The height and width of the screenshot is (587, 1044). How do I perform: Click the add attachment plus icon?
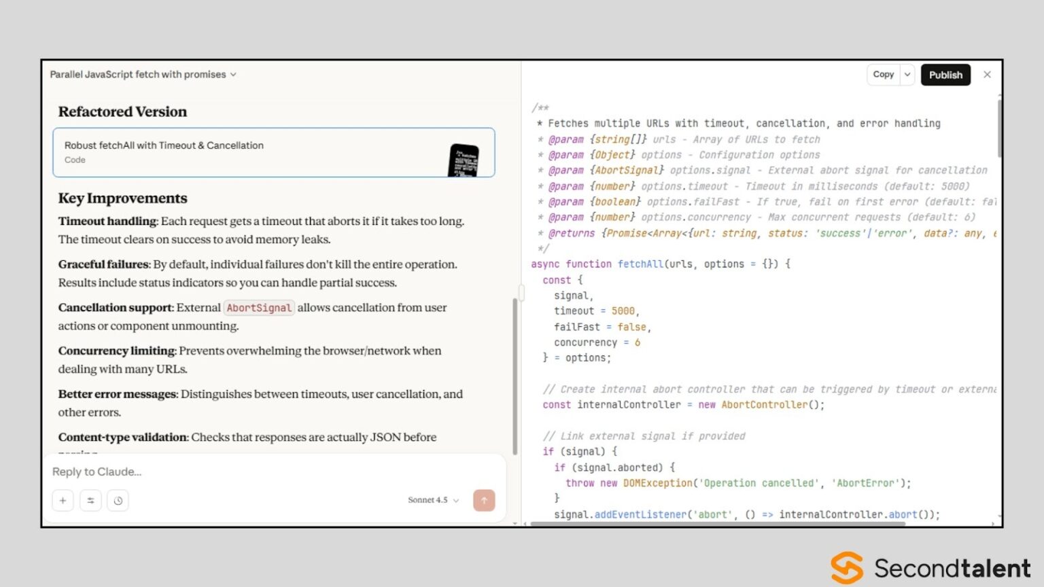coord(63,501)
